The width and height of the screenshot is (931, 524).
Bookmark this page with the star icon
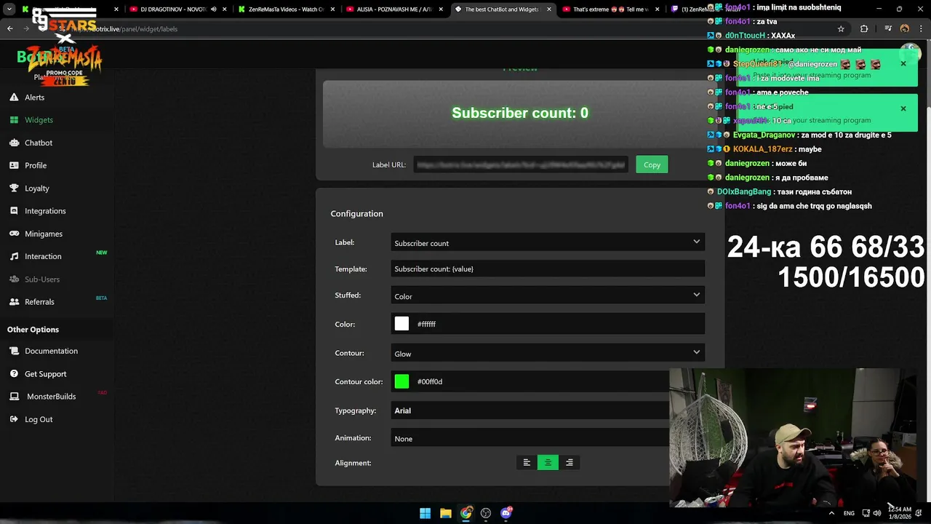[x=841, y=29]
